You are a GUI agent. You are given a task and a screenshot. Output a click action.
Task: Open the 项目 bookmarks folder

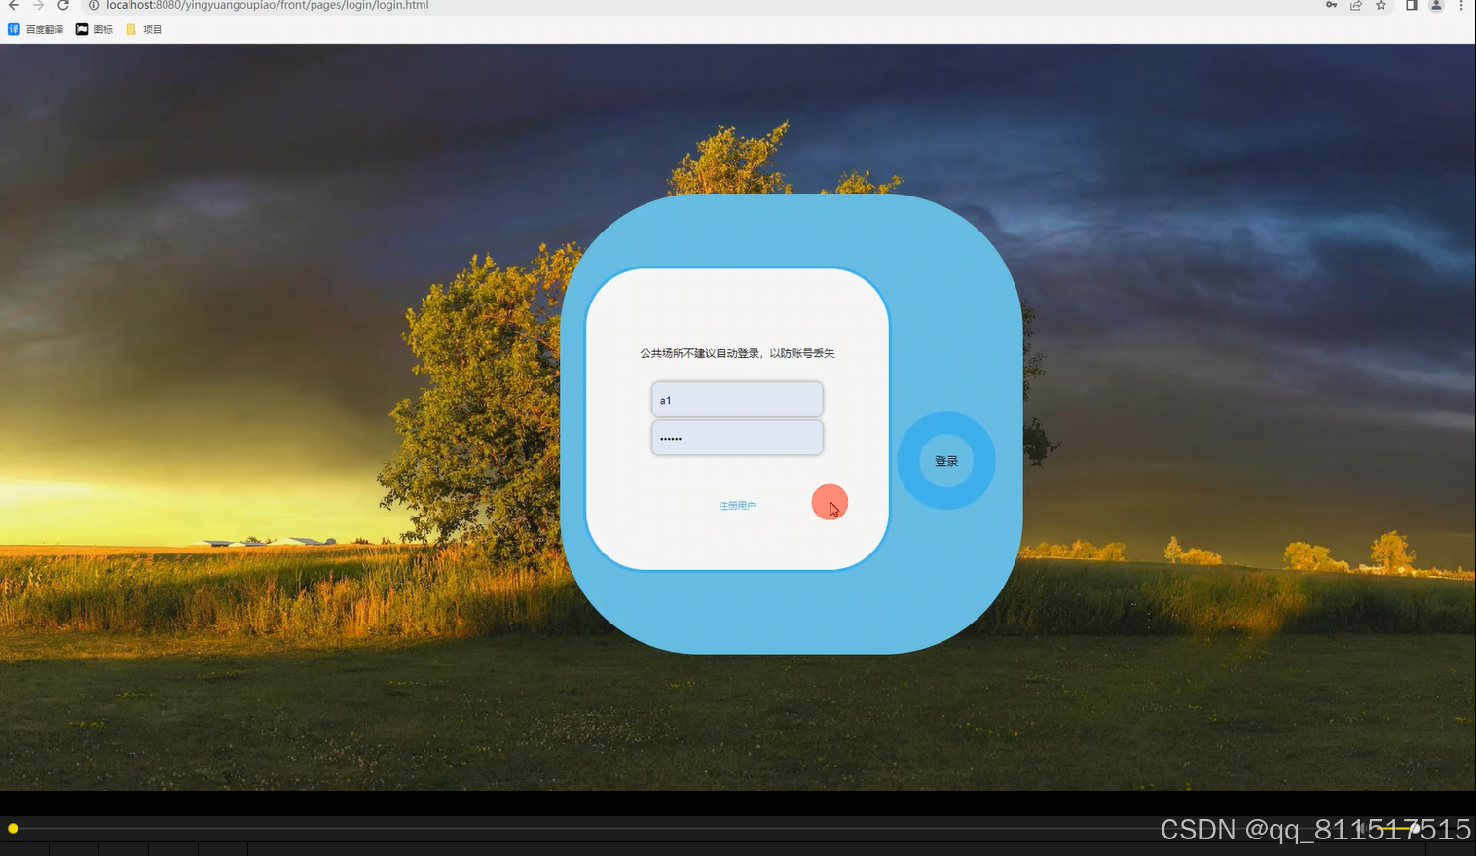click(144, 29)
